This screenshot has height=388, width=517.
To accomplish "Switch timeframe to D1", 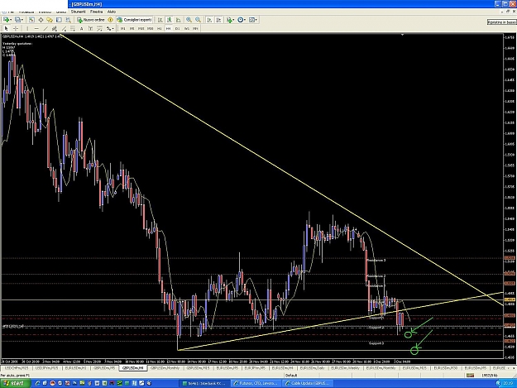I will (177, 28).
